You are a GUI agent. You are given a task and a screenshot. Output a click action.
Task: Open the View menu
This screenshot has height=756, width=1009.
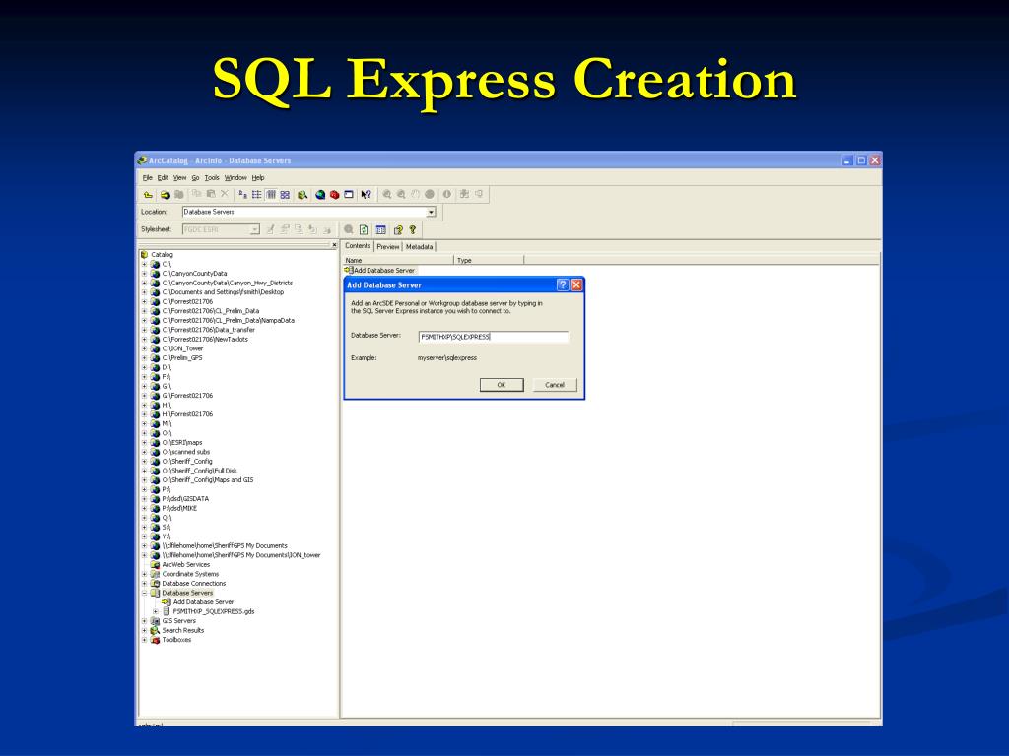[x=179, y=178]
